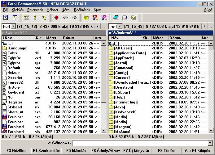
Task: Click left panel scrollbar up arrow
Action: pyautogui.click(x=104, y=44)
